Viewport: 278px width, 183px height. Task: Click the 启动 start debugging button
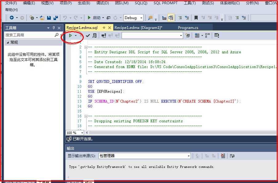pyautogui.click(x=94, y=18)
